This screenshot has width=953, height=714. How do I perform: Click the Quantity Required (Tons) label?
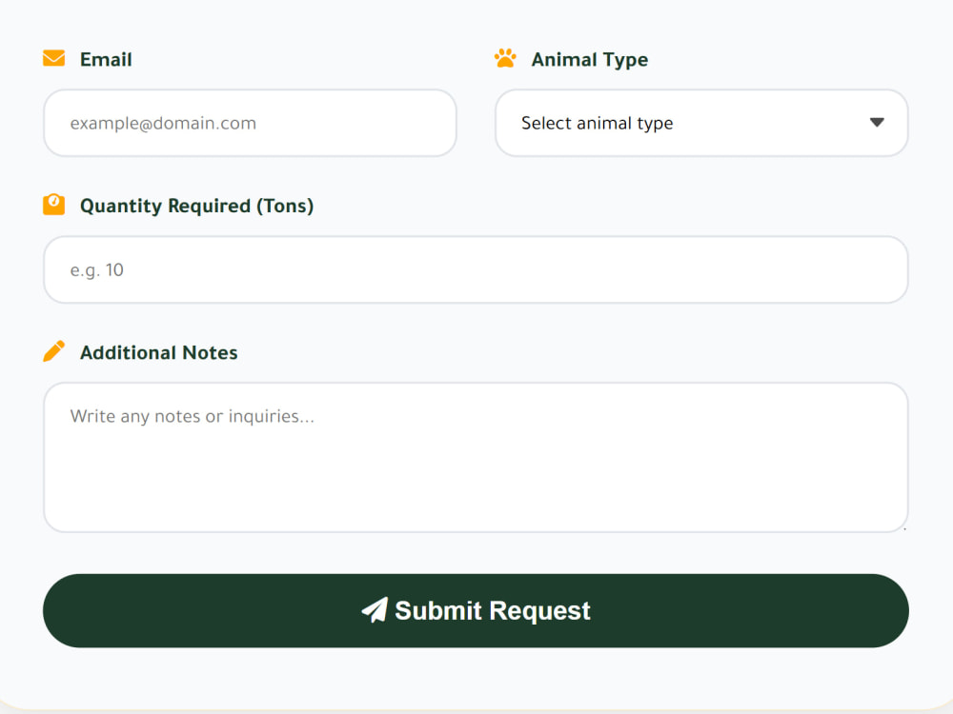point(197,206)
